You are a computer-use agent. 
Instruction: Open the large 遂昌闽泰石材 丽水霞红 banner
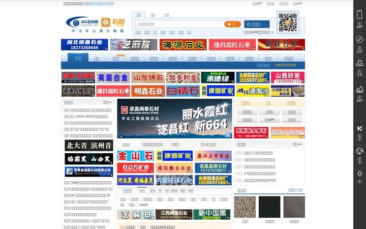pyautogui.click(x=174, y=119)
